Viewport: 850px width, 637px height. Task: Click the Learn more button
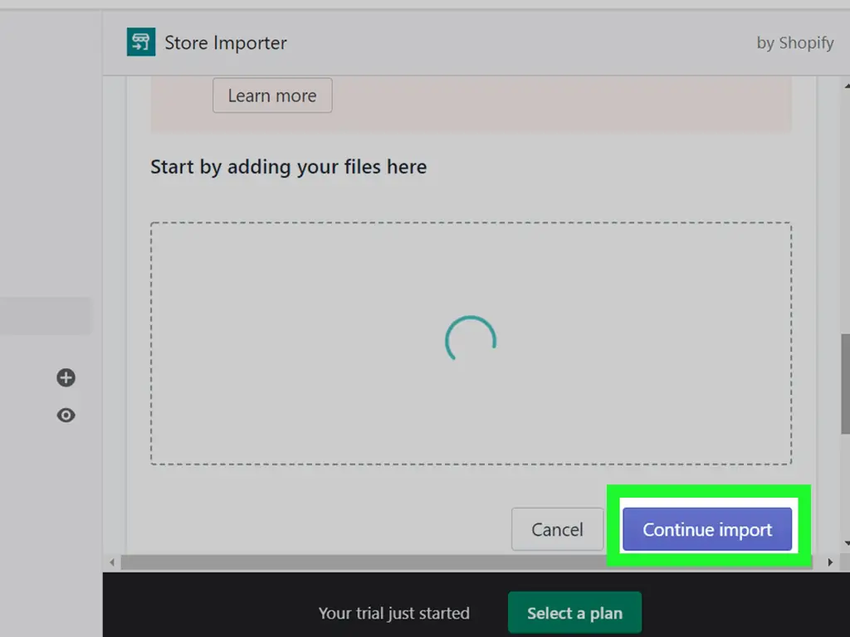(272, 95)
